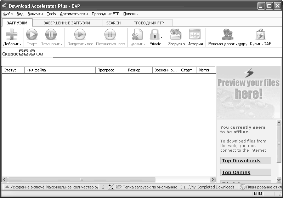
Task: Sort by Времени о... column header
Action: pyautogui.click(x=166, y=70)
